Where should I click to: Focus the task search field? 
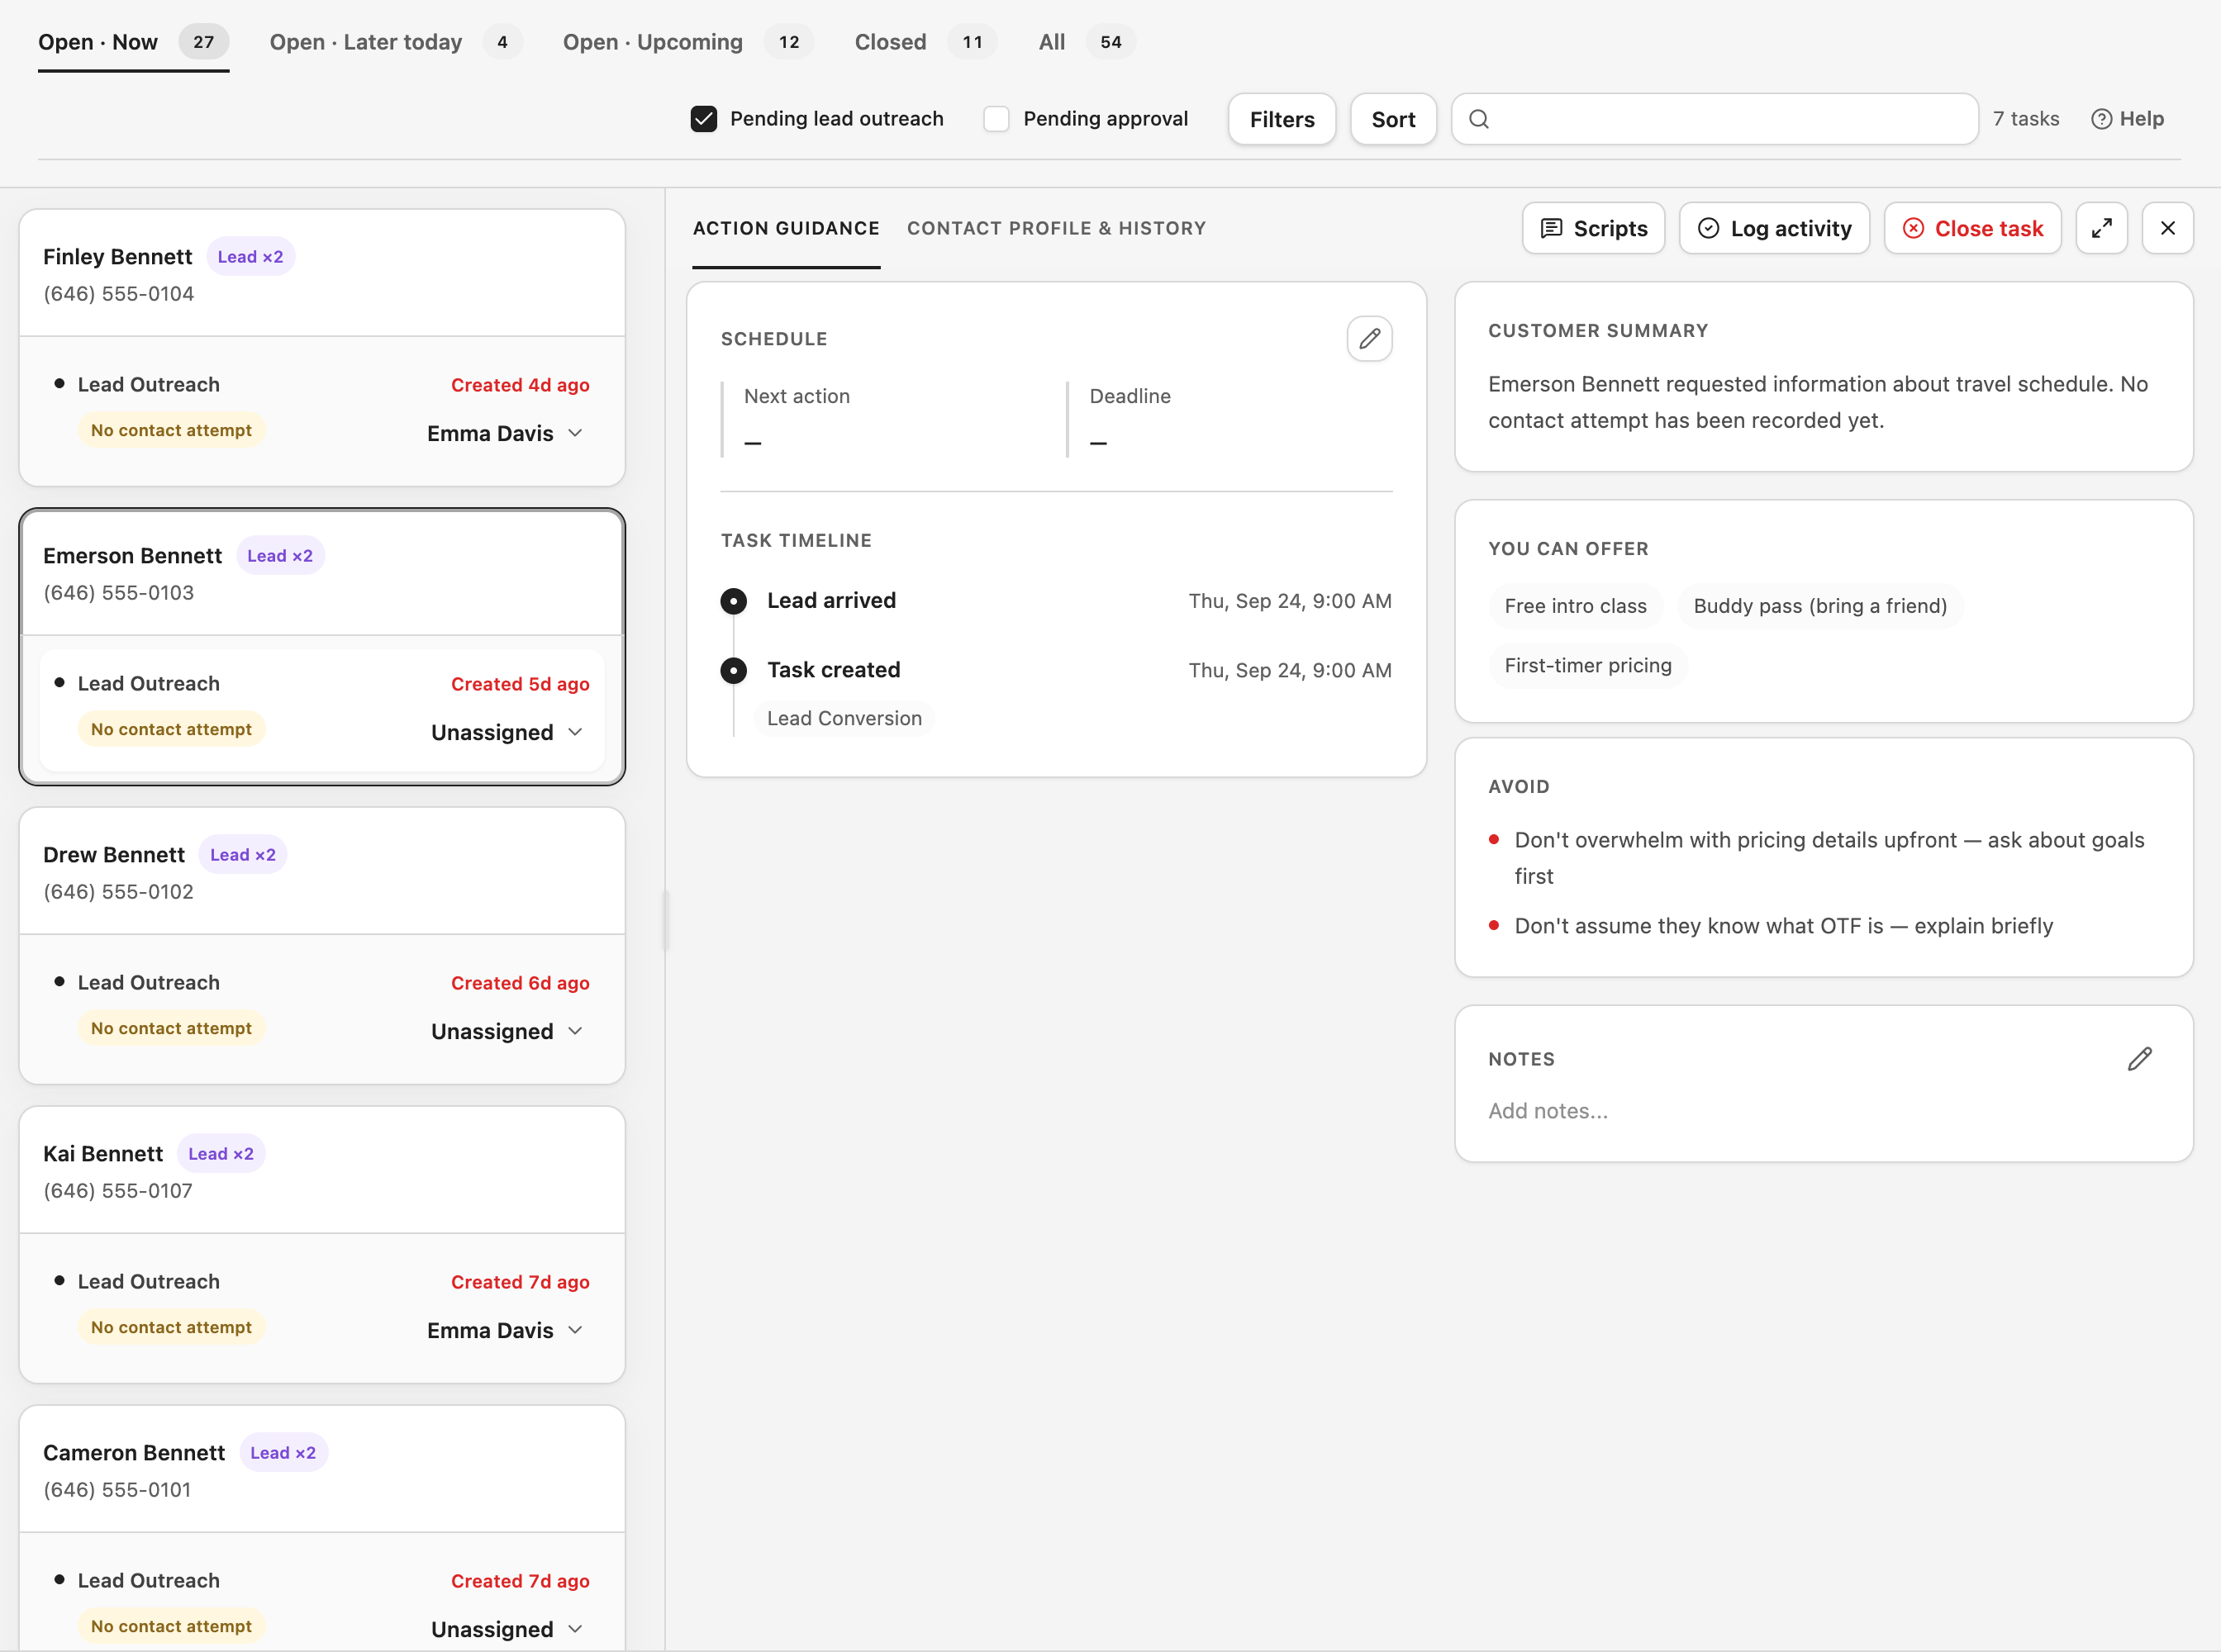coord(1714,119)
